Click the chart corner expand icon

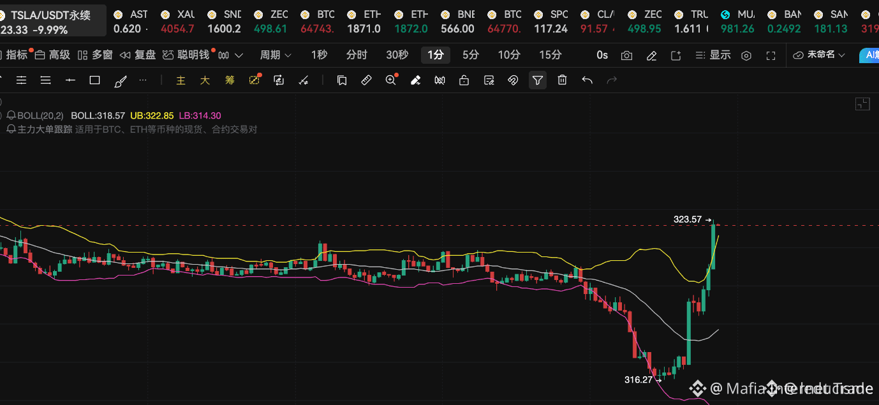coord(862,104)
